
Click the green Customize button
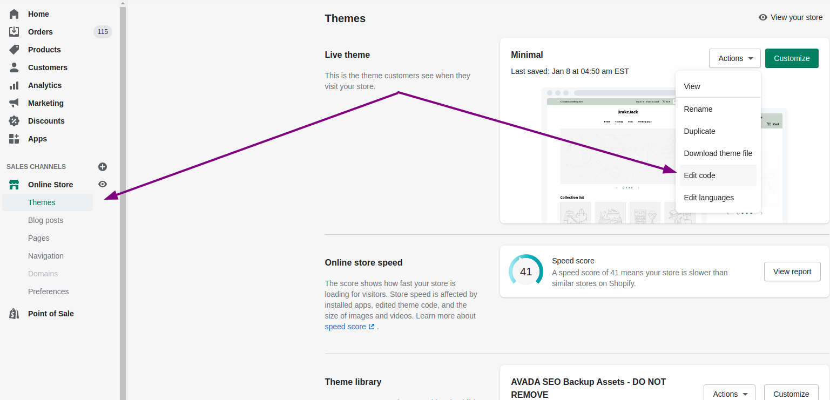pos(791,58)
